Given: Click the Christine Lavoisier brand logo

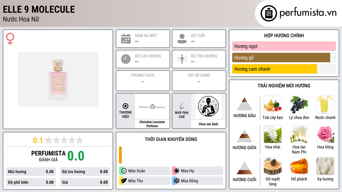Looking at the screenshot, I should (x=152, y=107).
